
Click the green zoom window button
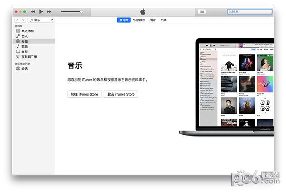click(25, 11)
